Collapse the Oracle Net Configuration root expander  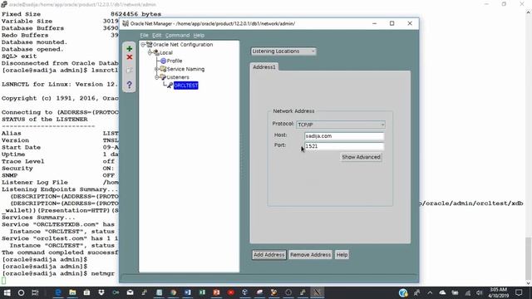[x=143, y=44]
